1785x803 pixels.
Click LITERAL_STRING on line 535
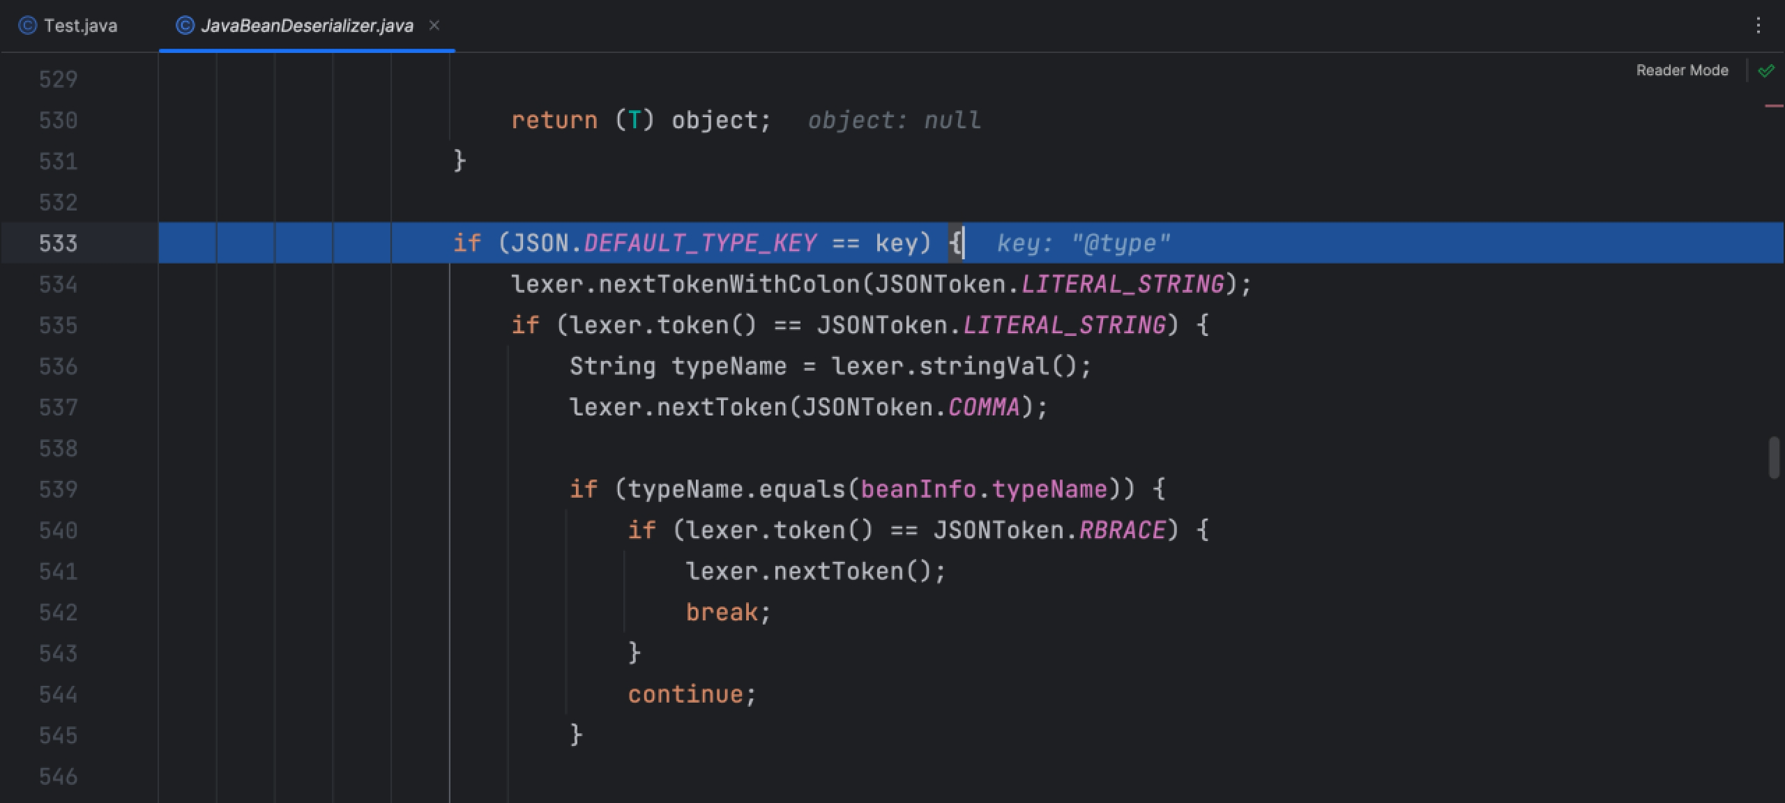coord(1065,326)
